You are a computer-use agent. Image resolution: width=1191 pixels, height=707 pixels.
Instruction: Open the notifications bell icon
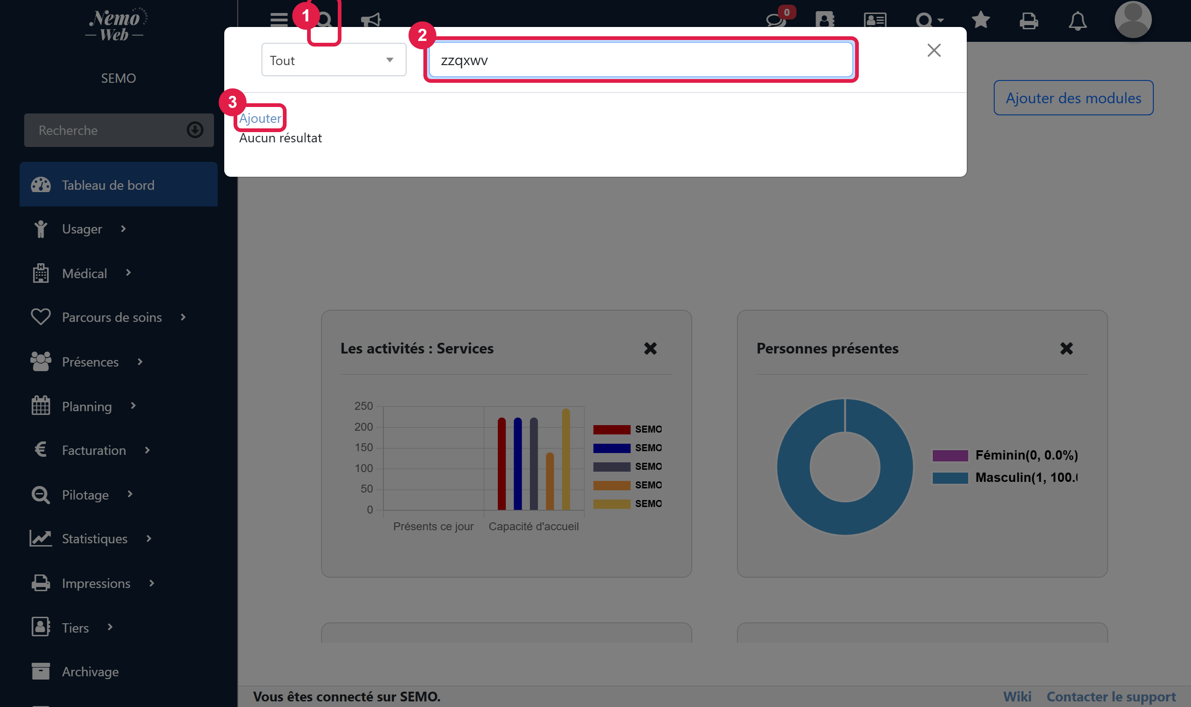[x=1077, y=20]
